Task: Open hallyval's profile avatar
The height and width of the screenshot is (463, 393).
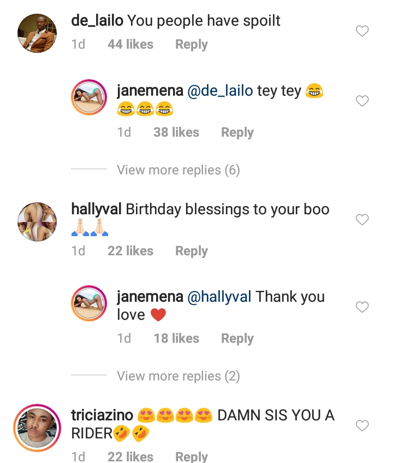Action: click(x=37, y=221)
